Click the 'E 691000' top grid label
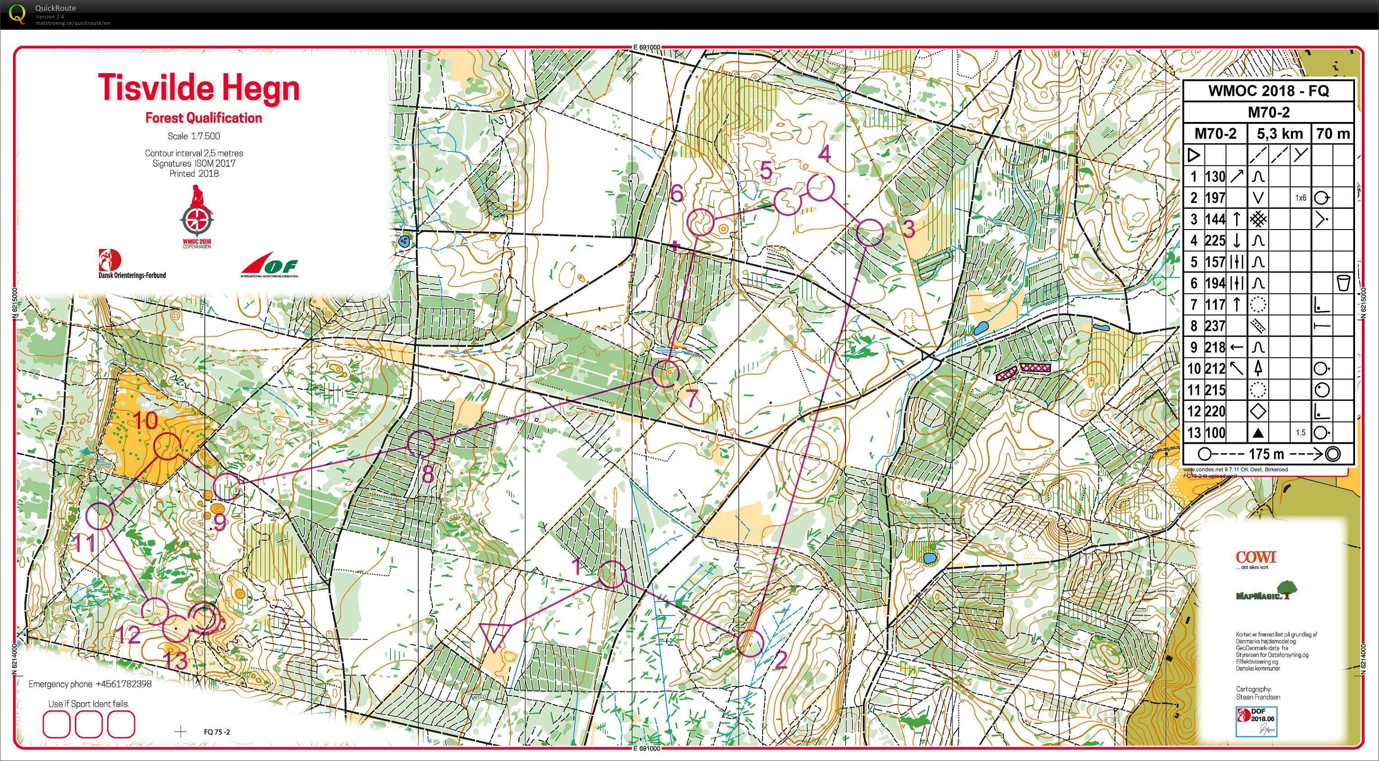The image size is (1379, 761). 647,47
